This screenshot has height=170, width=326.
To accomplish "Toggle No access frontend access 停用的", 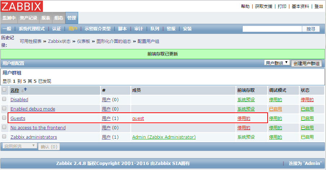I will pyautogui.click(x=244, y=127).
